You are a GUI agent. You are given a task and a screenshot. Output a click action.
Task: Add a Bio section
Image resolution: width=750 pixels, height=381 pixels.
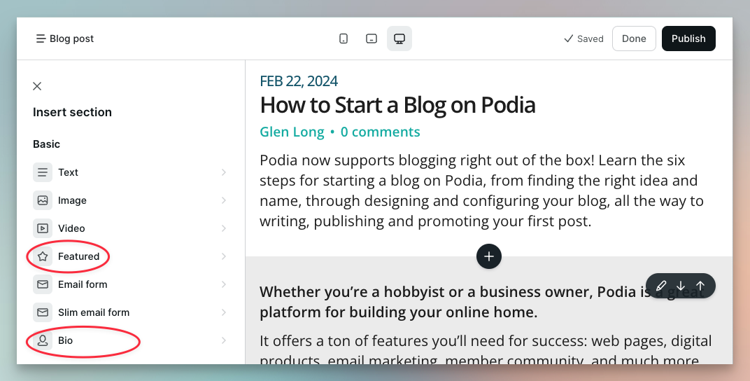coord(65,340)
